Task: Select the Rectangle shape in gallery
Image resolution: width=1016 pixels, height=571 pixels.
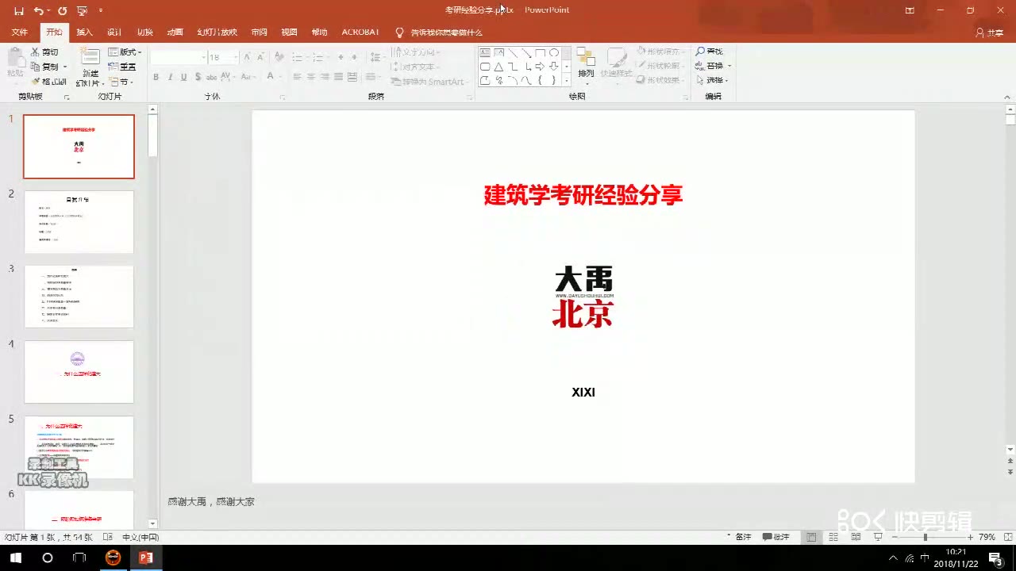Action: 540,53
